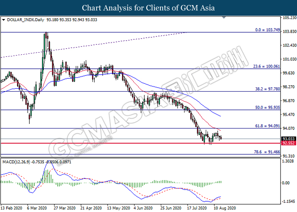
Task: Click the 25 Jun 2020 date label
Action: [171, 208]
